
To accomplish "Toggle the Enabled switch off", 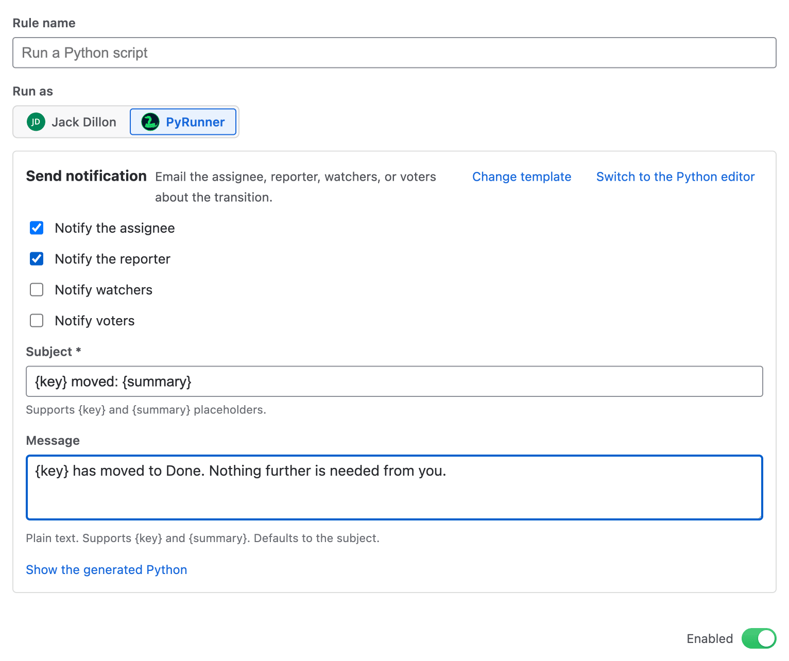I will pos(759,638).
